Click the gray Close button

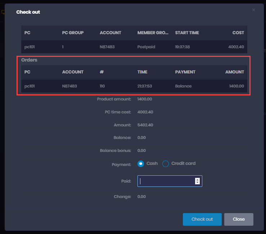pos(239,219)
